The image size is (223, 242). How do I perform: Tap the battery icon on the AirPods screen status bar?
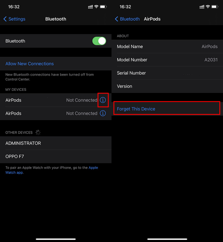pos(216,7)
